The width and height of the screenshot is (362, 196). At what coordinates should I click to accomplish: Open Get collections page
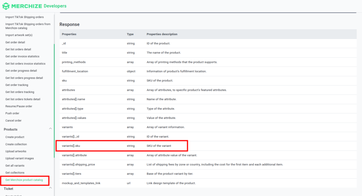point(15,173)
